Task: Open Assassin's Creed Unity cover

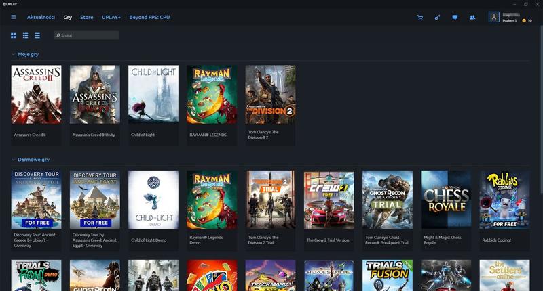Action: coord(95,94)
